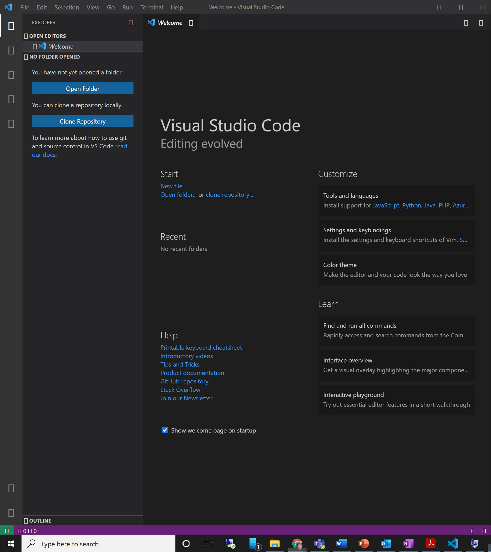The image size is (491, 552).
Task: Open the Run menu
Action: pos(127,7)
